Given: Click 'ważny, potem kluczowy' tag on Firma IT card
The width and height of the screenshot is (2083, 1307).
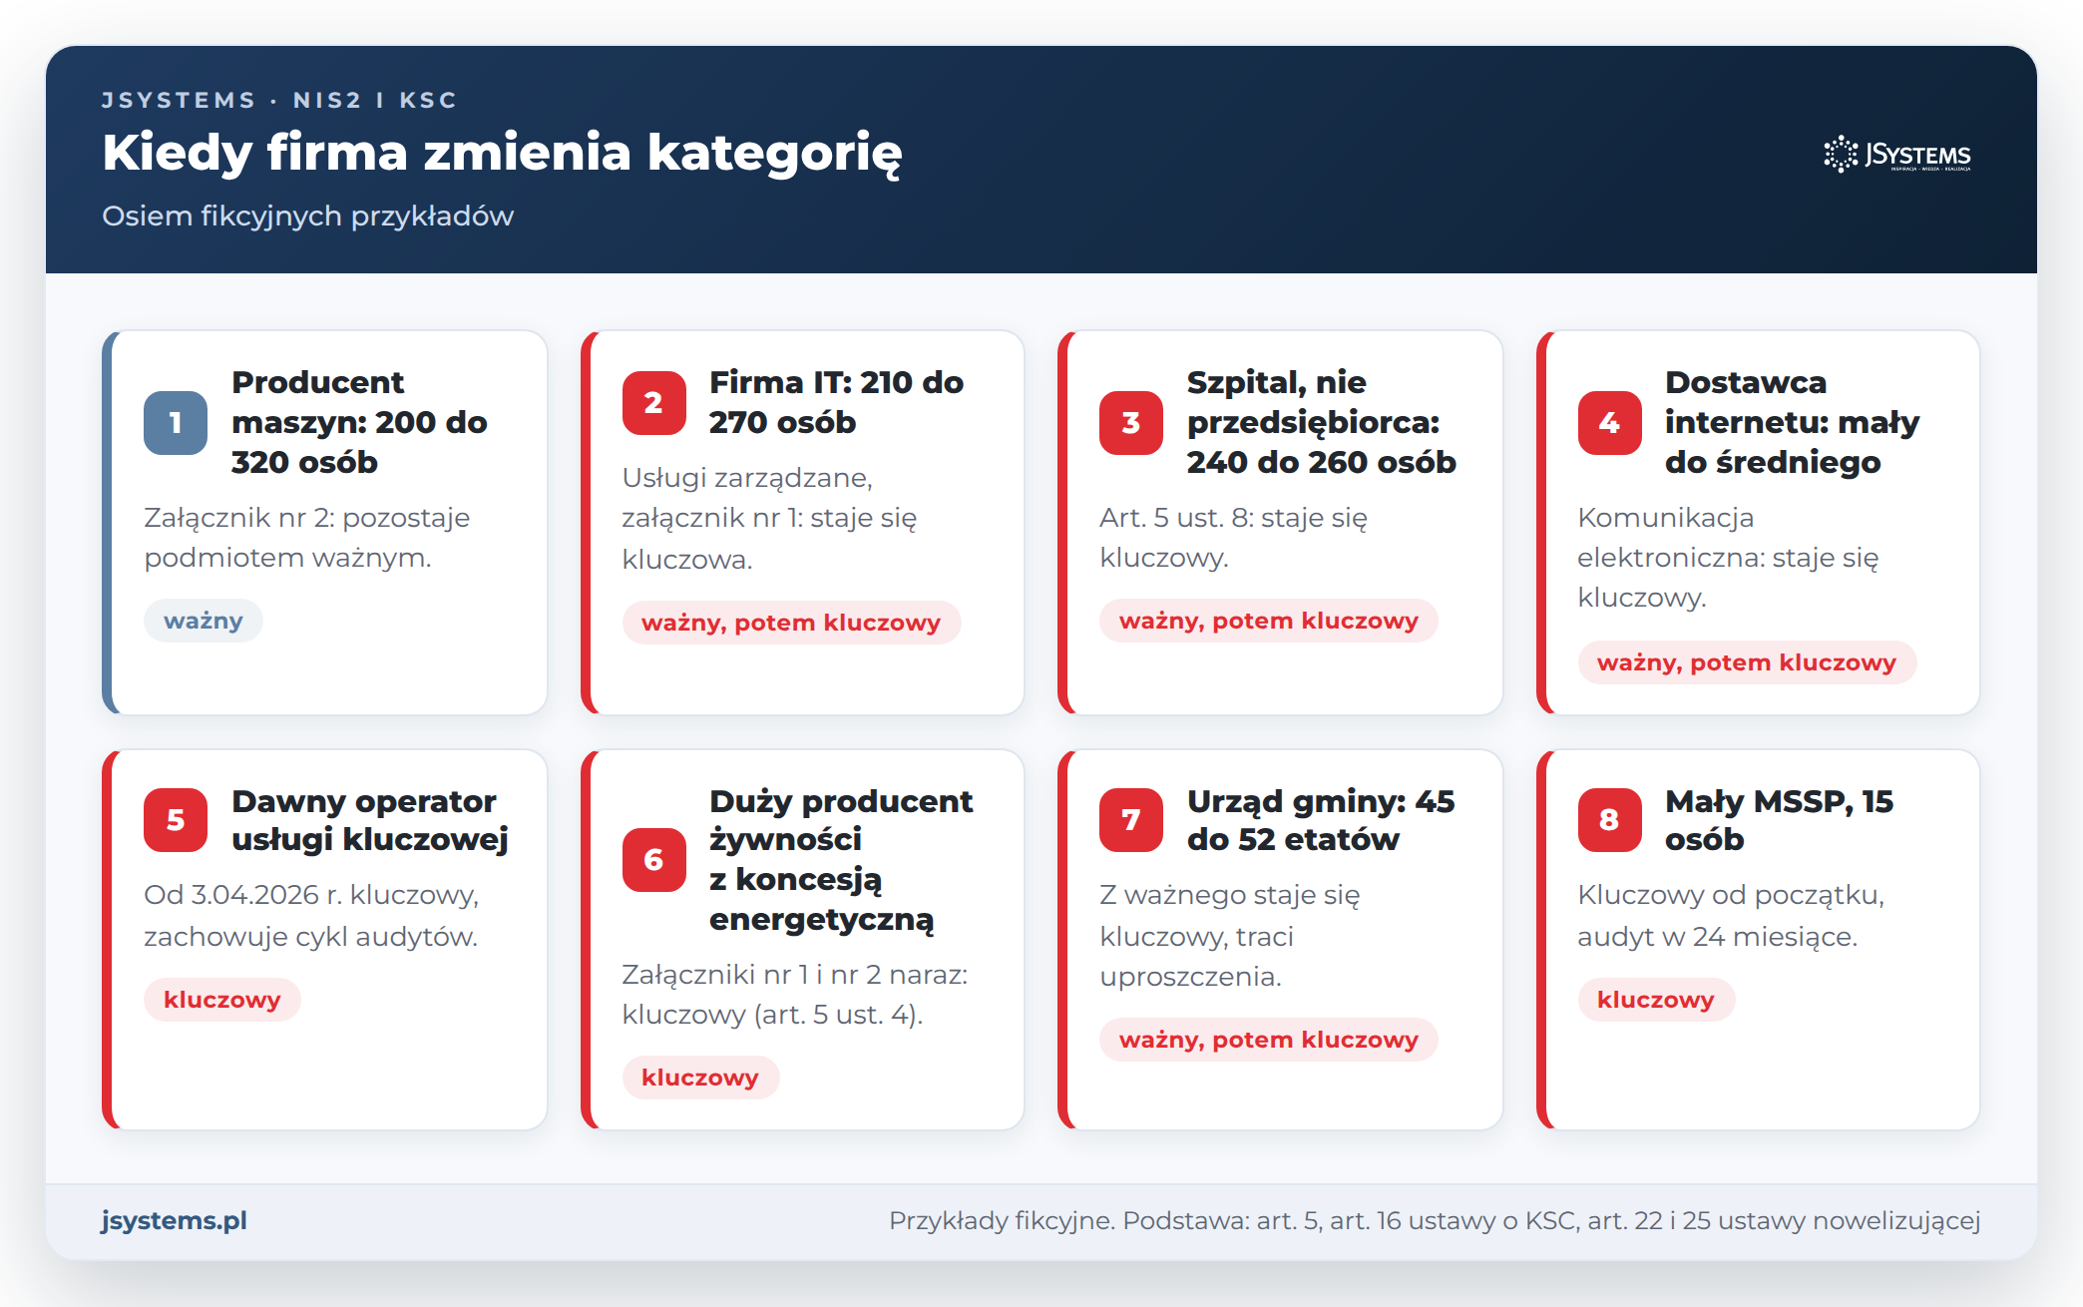Looking at the screenshot, I should 791,623.
